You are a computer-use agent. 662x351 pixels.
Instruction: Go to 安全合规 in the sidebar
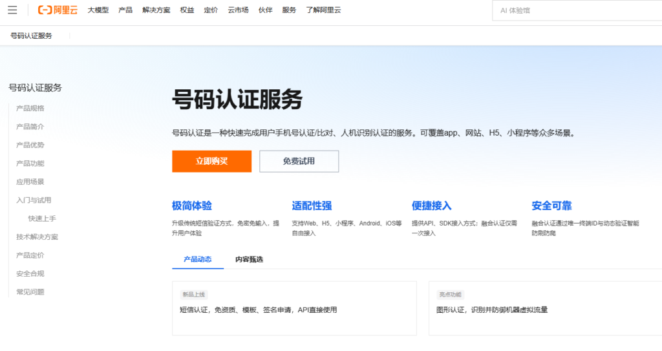coord(30,273)
